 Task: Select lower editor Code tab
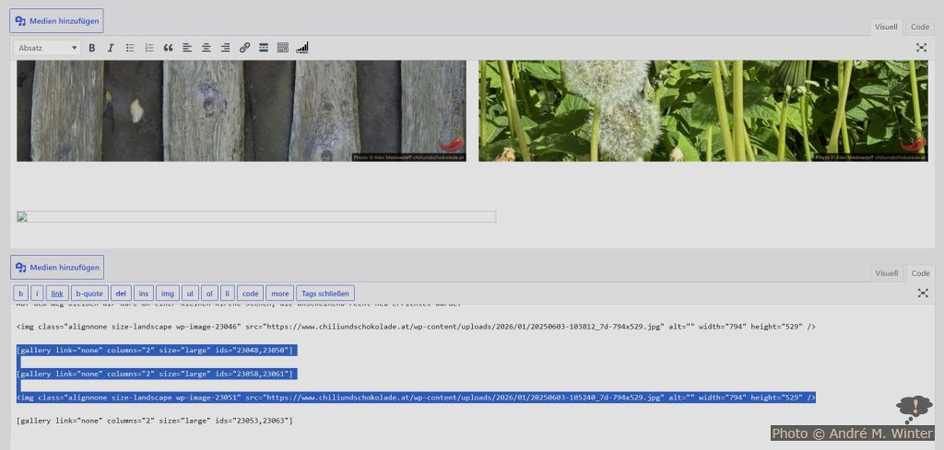pos(920,273)
